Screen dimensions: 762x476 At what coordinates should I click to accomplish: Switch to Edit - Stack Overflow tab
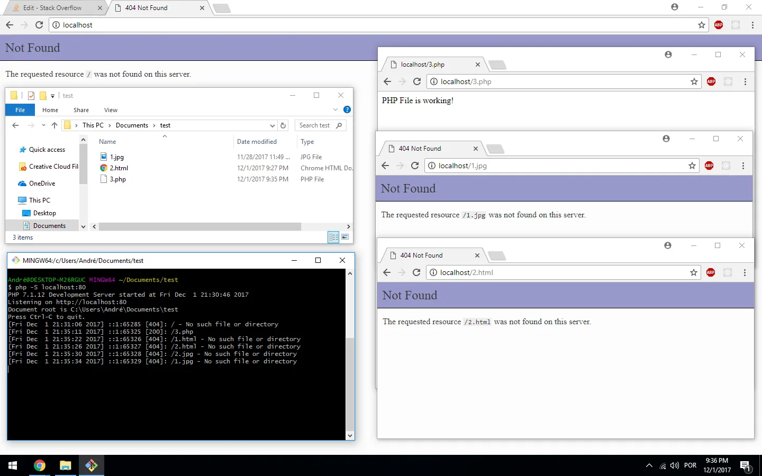pos(52,8)
